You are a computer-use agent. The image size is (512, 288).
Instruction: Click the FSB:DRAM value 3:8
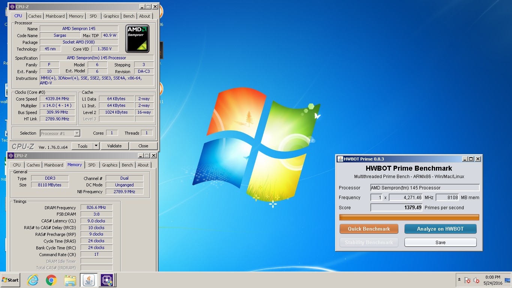click(96, 214)
